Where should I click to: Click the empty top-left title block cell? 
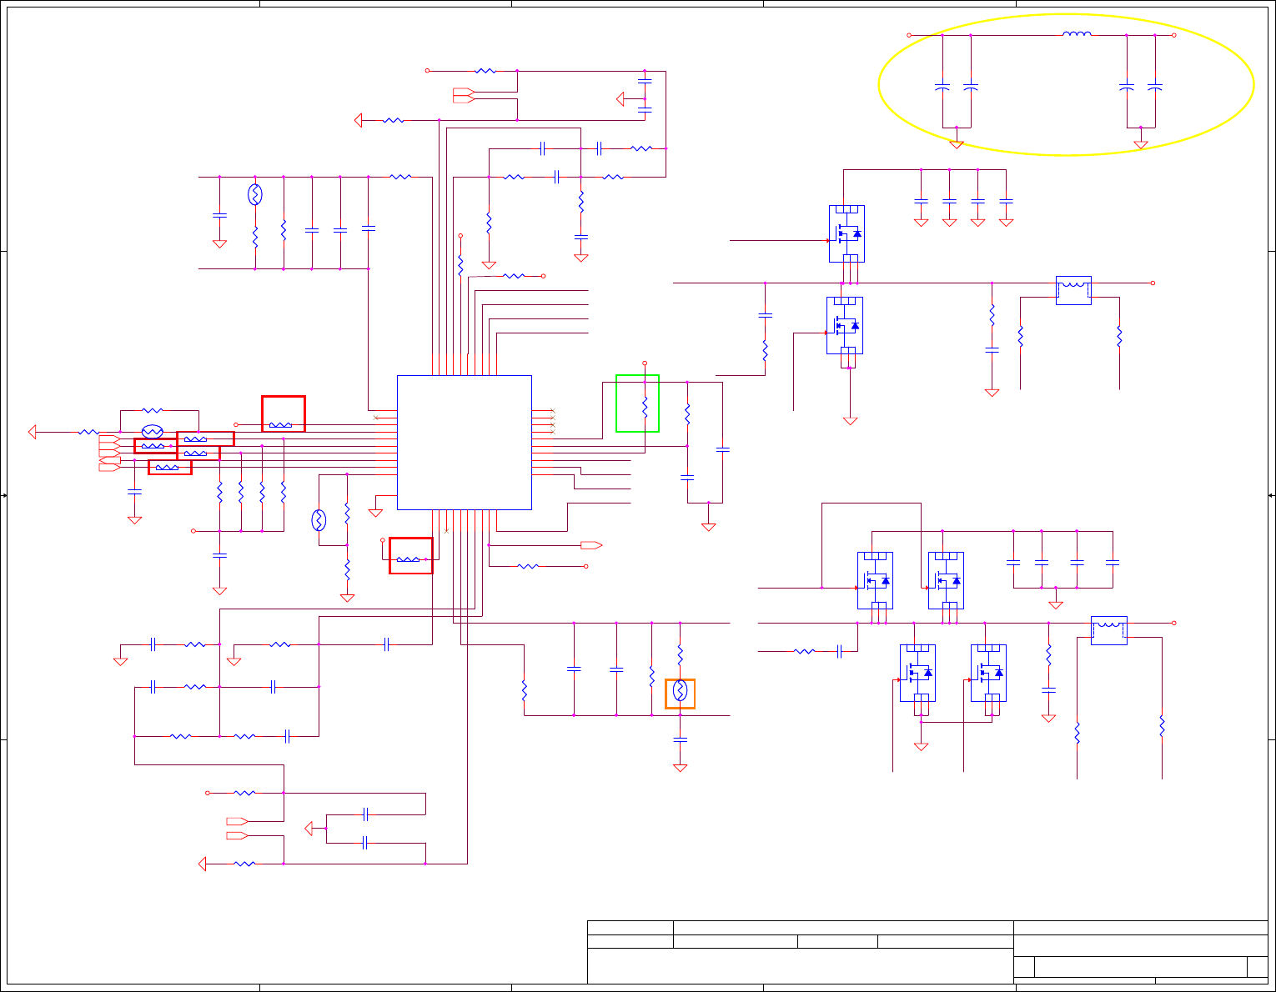click(x=630, y=928)
